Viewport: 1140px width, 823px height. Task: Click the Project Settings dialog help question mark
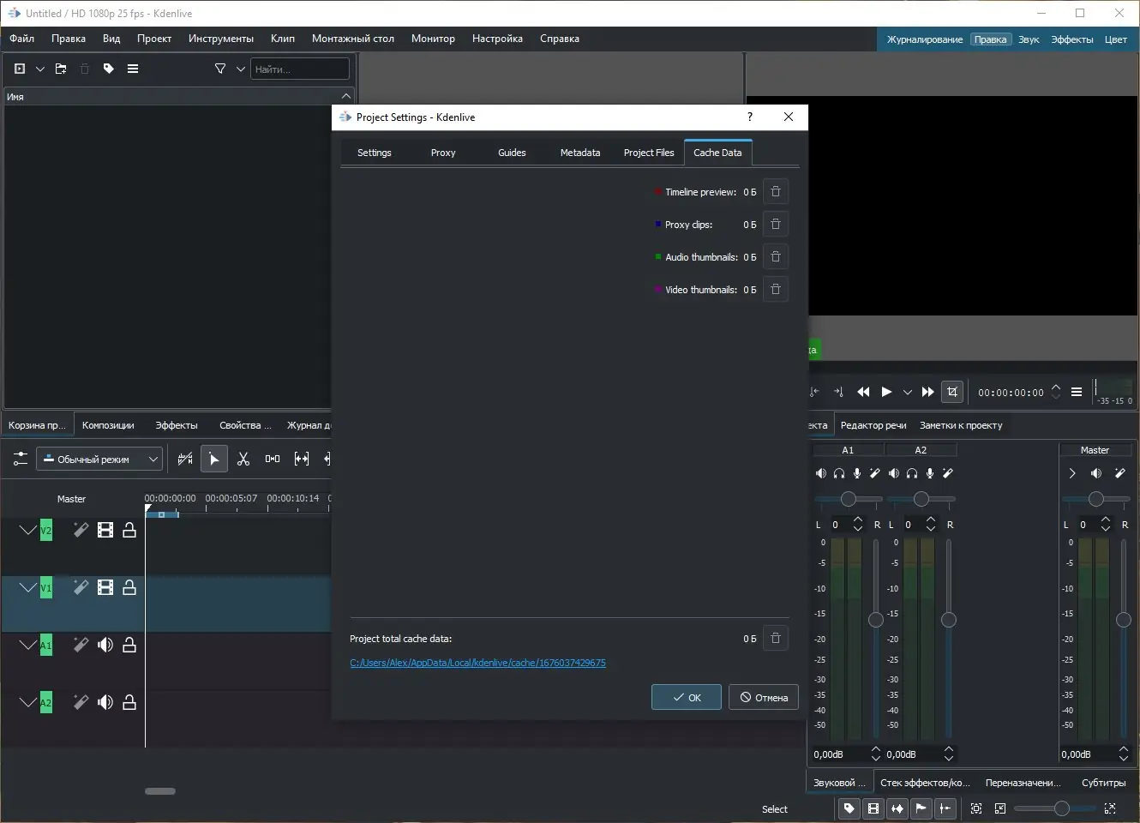pyautogui.click(x=750, y=117)
